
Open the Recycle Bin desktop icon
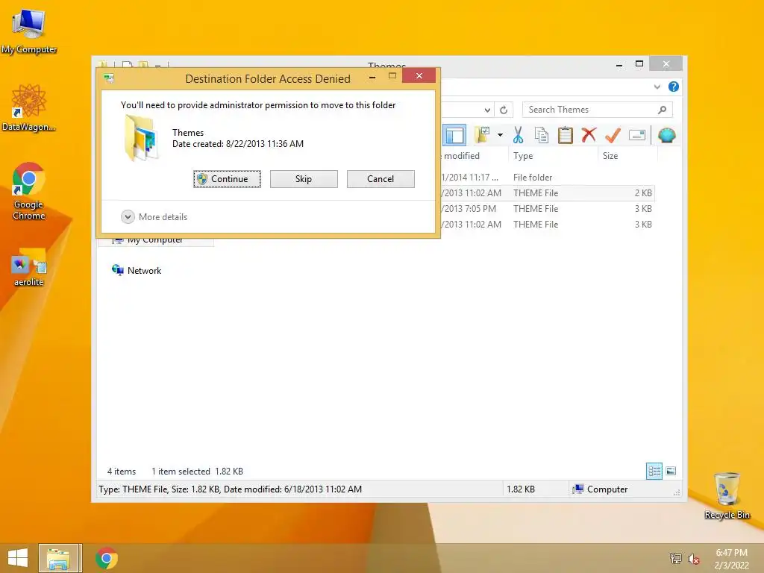click(x=727, y=495)
